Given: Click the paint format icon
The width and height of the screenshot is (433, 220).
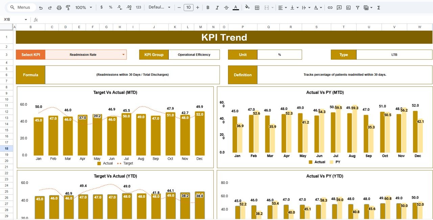Looking at the screenshot, I should pos(68,7).
